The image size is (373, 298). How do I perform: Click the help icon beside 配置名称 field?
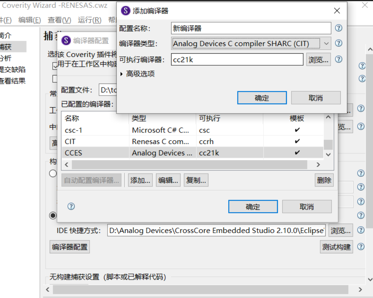[x=338, y=28]
